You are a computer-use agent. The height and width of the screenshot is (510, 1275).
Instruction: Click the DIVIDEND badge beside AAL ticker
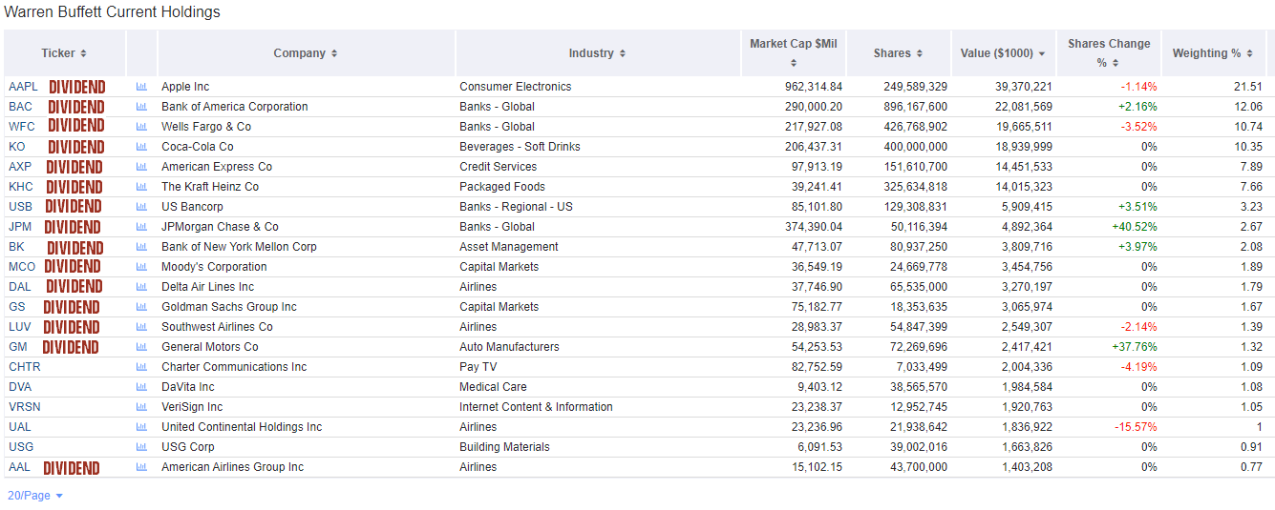[71, 467]
